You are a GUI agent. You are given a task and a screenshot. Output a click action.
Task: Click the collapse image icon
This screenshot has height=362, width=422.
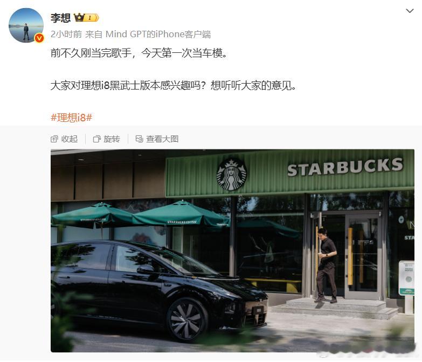(54, 139)
